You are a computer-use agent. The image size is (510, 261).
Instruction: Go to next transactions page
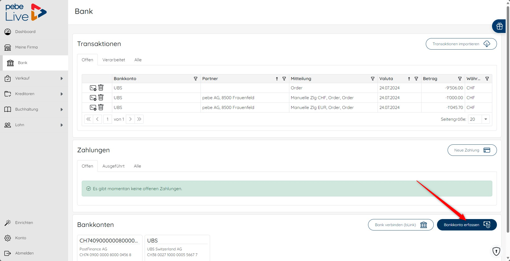click(130, 119)
